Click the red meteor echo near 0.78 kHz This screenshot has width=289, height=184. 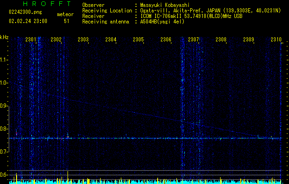point(17,133)
